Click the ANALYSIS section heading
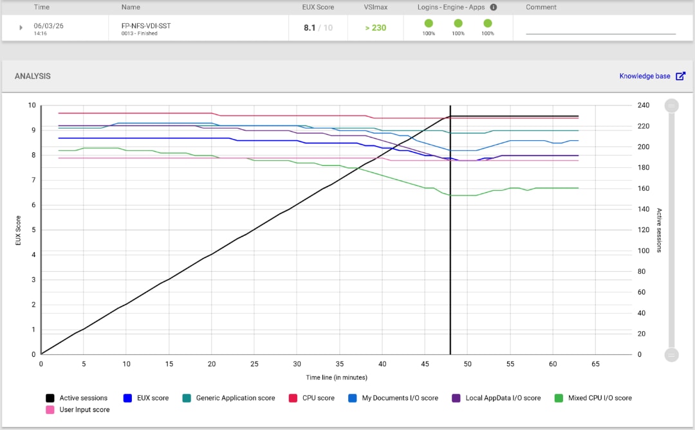Image resolution: width=695 pixels, height=430 pixels. 33,76
